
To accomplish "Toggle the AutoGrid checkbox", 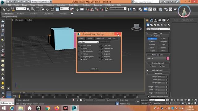I will click(152, 36).
